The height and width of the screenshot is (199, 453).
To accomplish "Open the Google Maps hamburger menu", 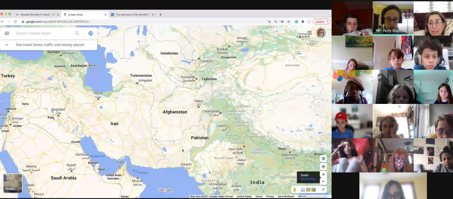I will click(7, 33).
